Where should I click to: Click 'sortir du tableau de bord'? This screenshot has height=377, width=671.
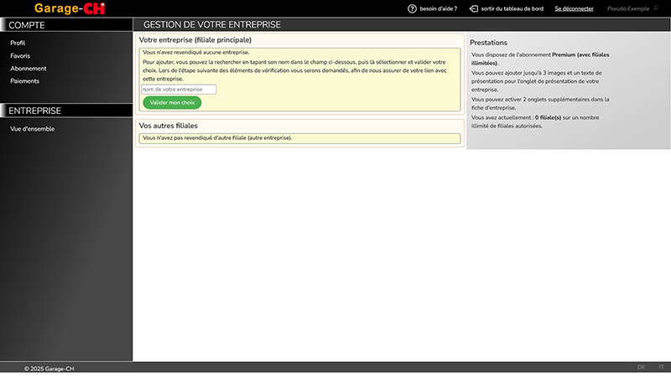click(512, 8)
